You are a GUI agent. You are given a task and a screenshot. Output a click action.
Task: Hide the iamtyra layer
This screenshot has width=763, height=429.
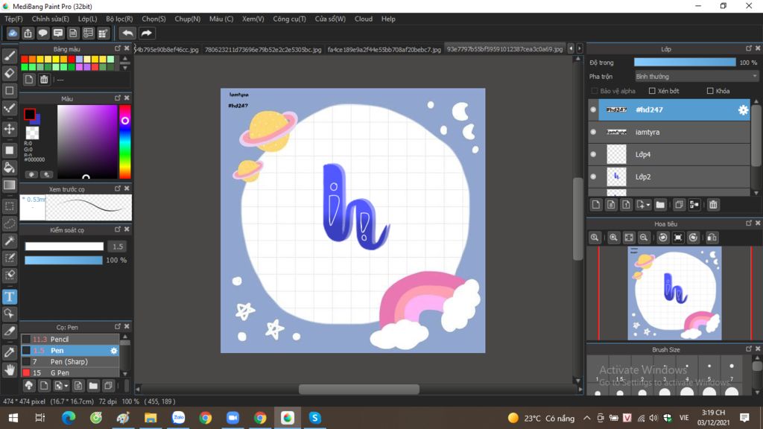pyautogui.click(x=593, y=132)
